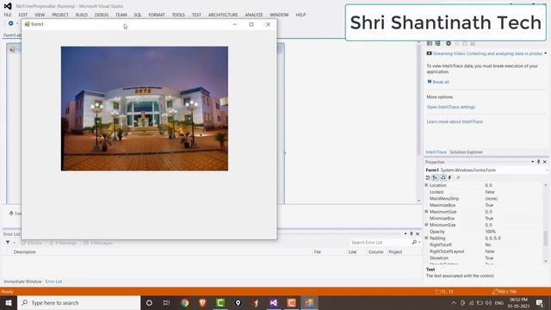This screenshot has width=551, height=310.
Task: Expand the Location property
Action: click(x=427, y=185)
